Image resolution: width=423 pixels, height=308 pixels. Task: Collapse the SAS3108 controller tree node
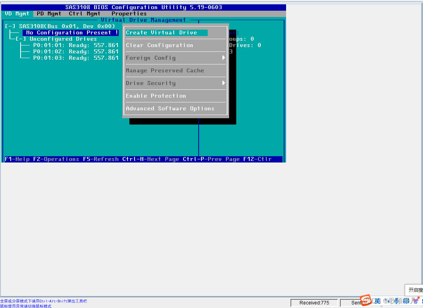click(10, 26)
